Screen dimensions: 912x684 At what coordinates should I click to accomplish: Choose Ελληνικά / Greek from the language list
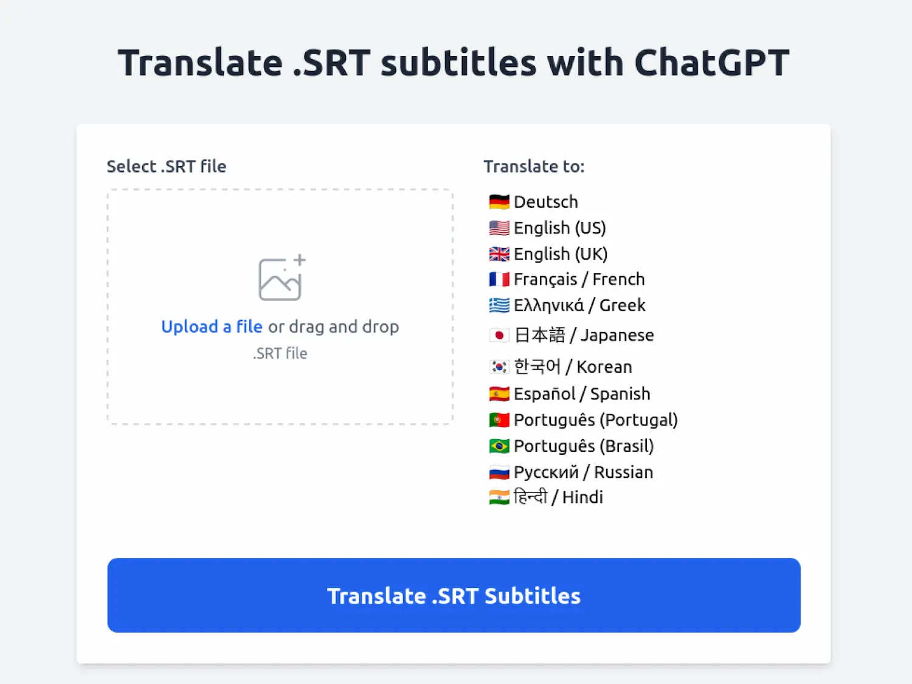(579, 305)
